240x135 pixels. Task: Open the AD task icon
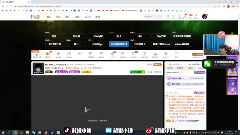[x=101, y=54]
